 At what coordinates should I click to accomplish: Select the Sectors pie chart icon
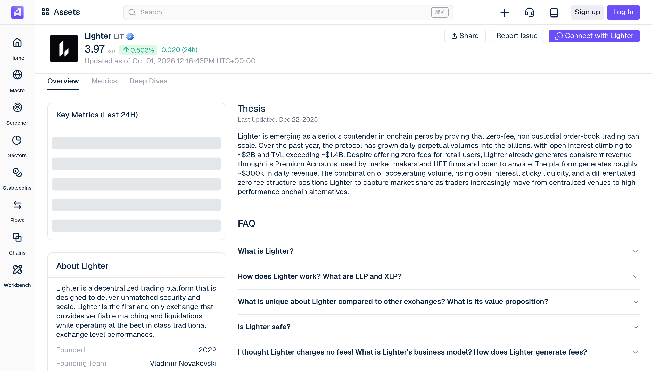[x=17, y=140]
